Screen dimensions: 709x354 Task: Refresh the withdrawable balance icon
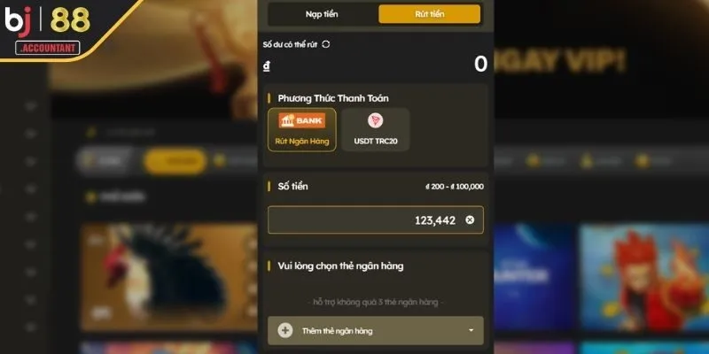point(326,44)
